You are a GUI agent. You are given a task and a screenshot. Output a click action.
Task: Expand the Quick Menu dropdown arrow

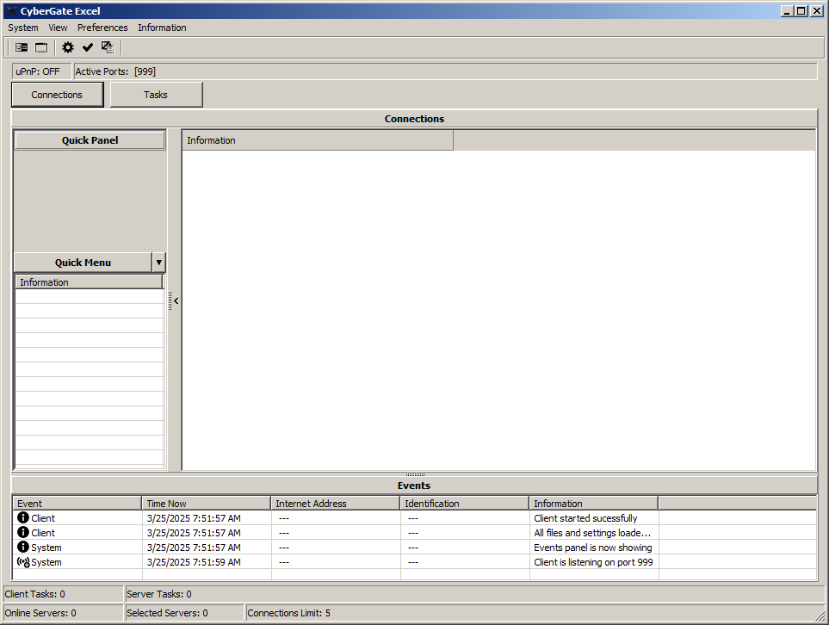click(x=158, y=263)
